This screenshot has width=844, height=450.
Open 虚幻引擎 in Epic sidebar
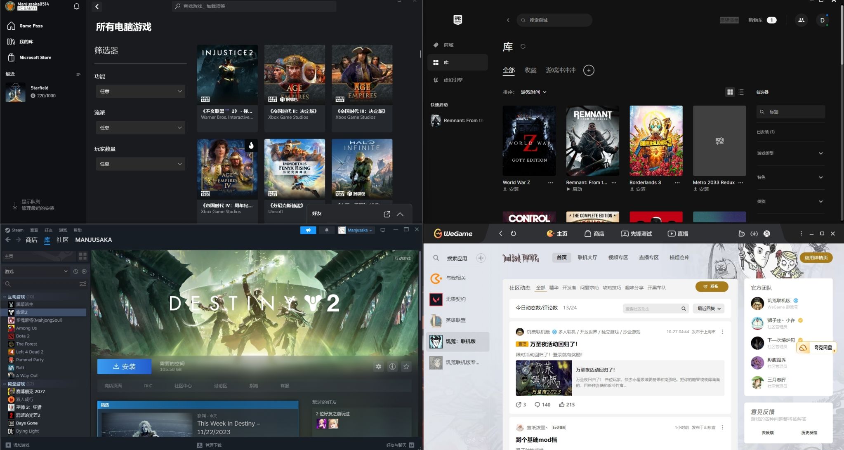click(x=457, y=80)
